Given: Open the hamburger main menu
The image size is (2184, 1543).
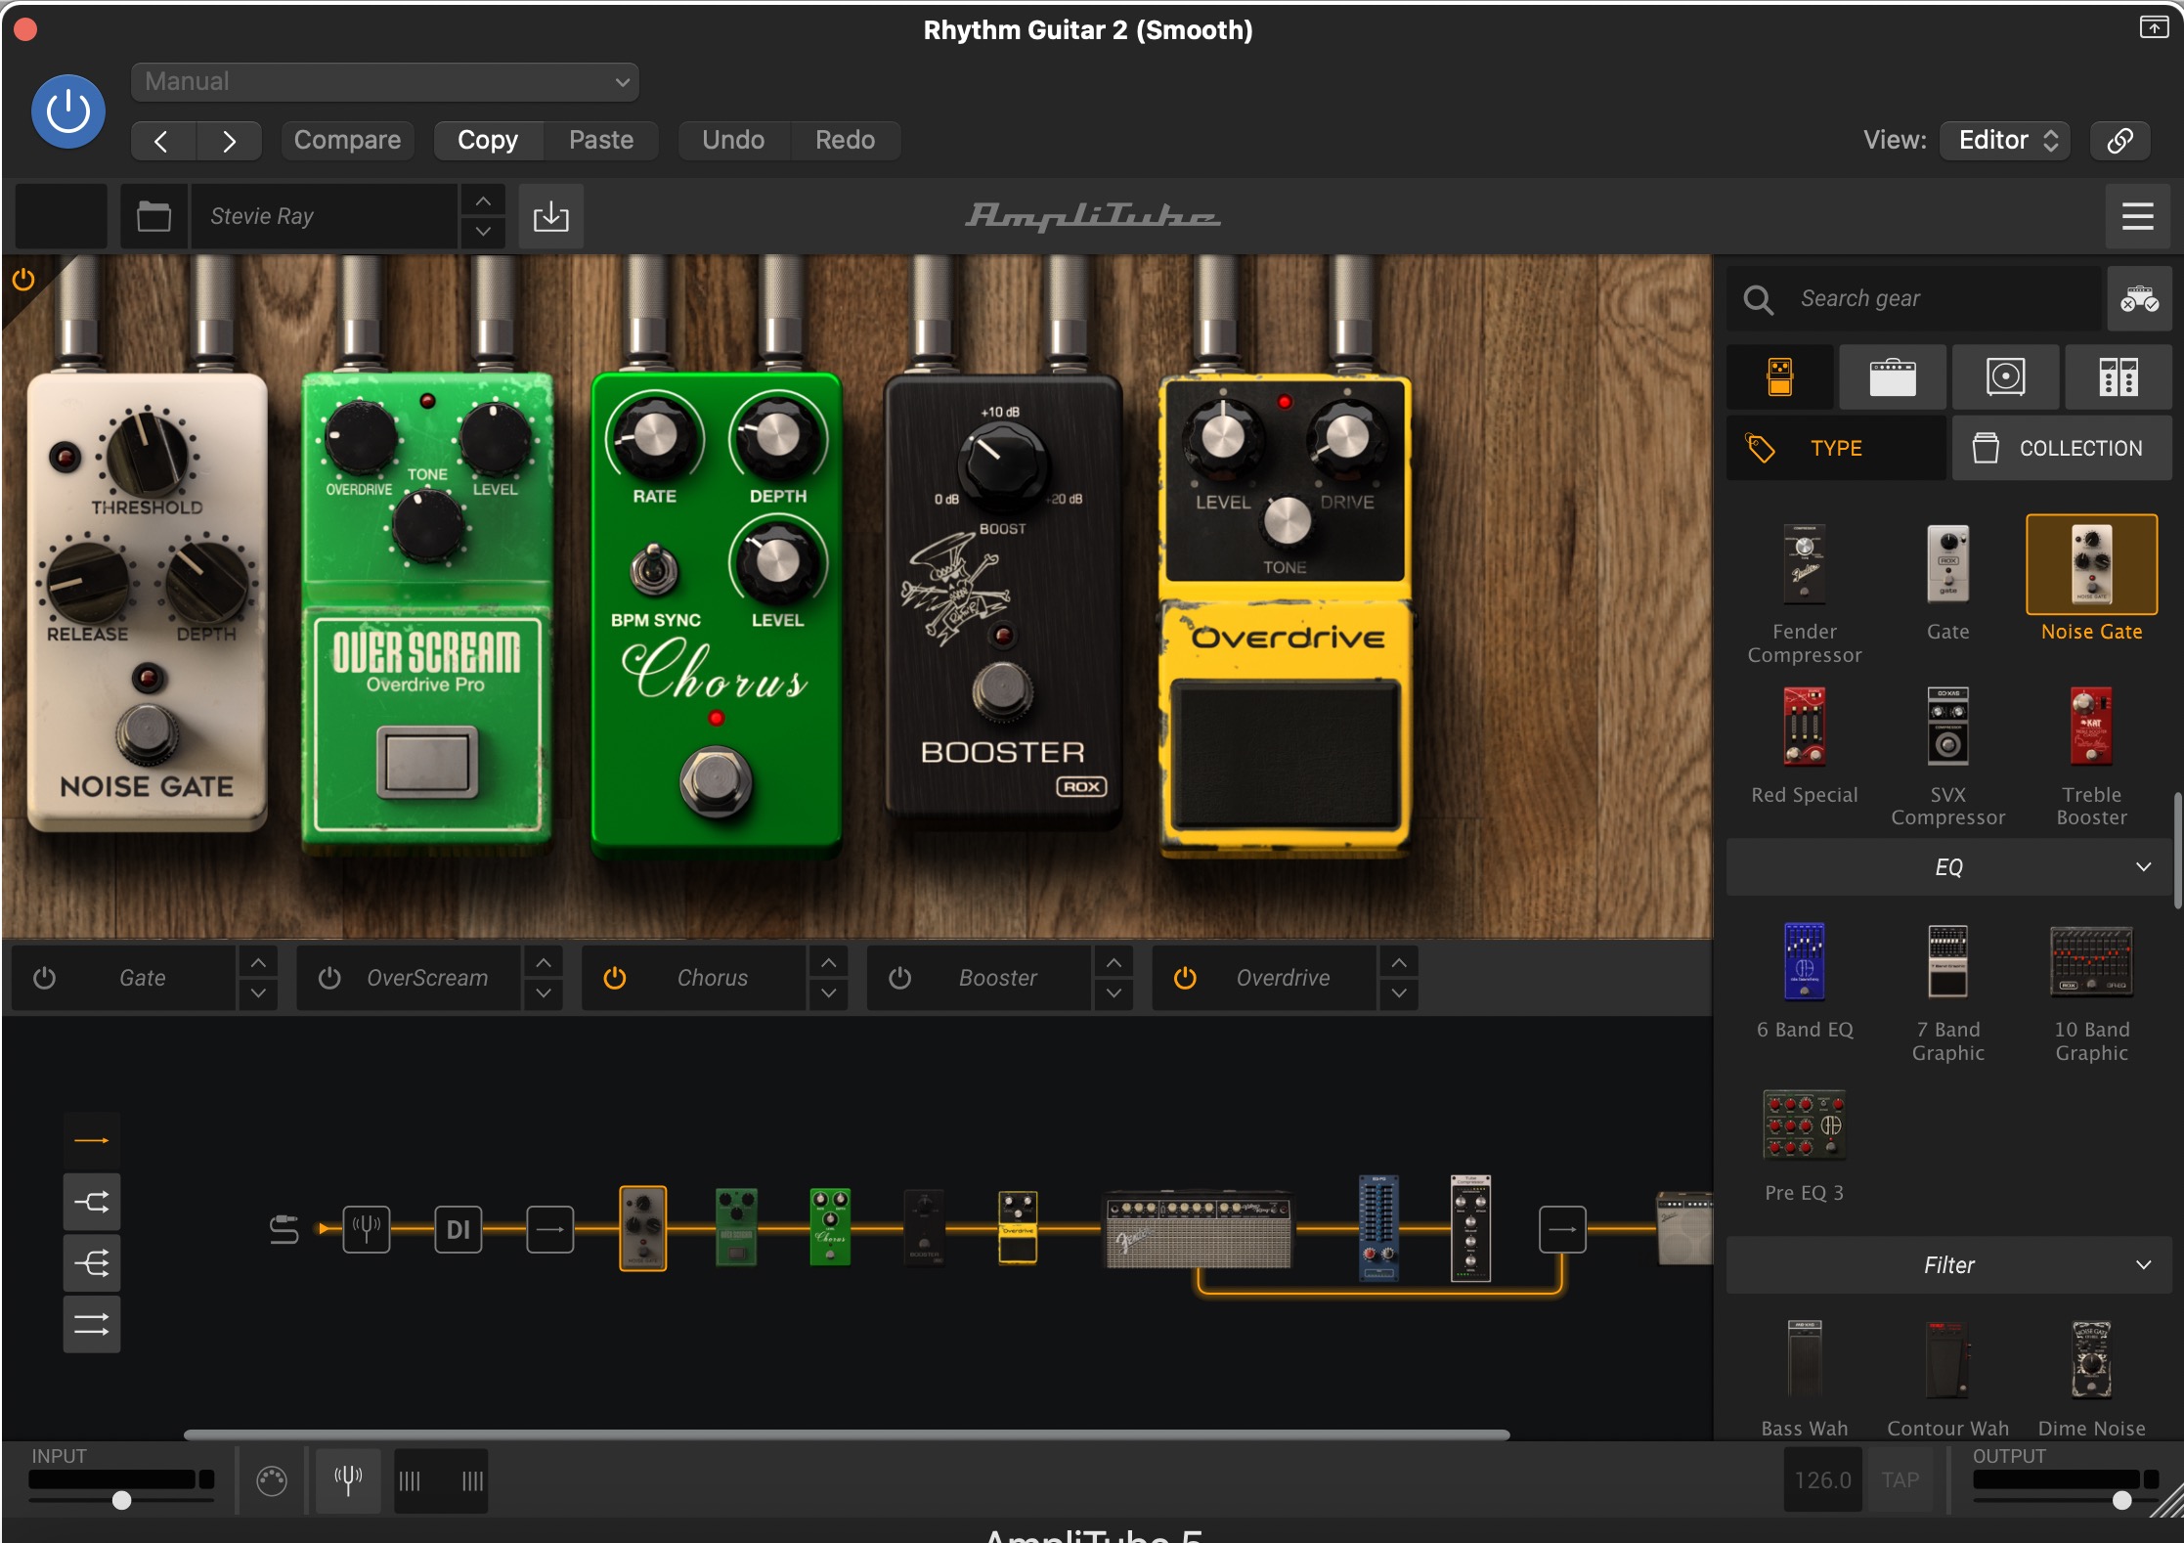Looking at the screenshot, I should point(2138,216).
